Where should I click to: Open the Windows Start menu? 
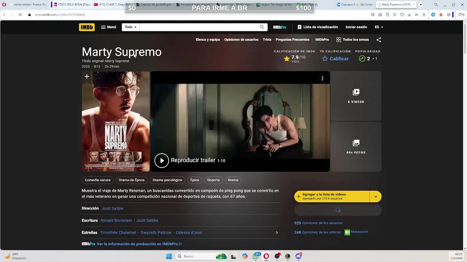[x=169, y=256]
